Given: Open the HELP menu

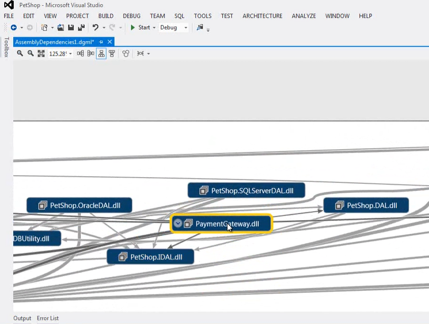Looking at the screenshot, I should (x=366, y=16).
